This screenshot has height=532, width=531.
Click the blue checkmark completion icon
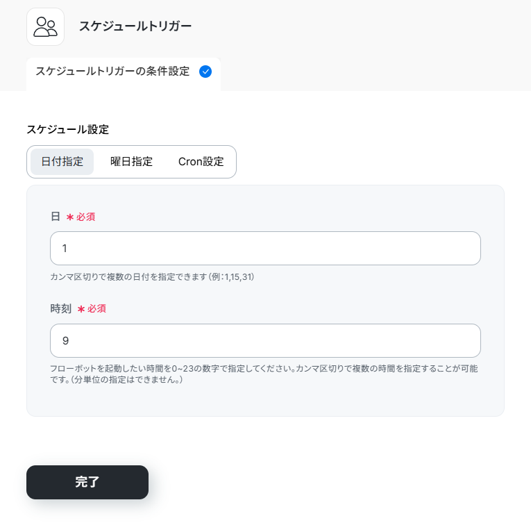tap(205, 72)
